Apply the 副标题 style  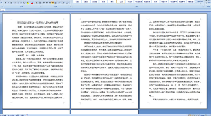point(94,2)
